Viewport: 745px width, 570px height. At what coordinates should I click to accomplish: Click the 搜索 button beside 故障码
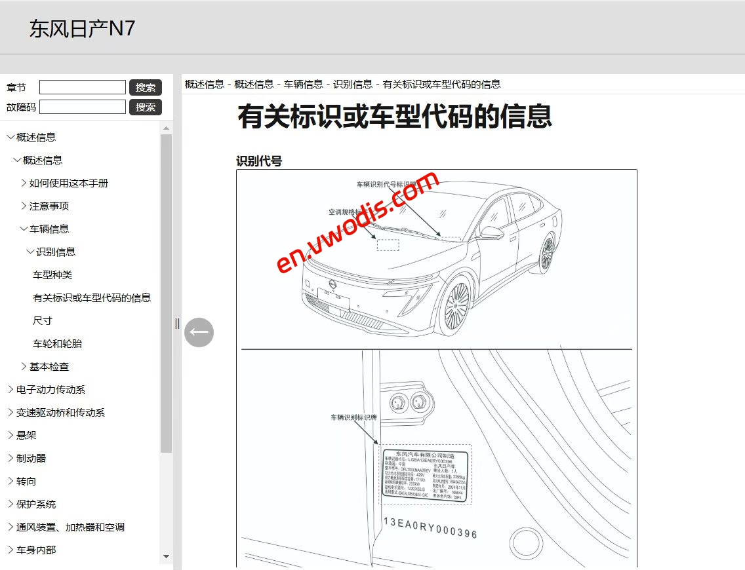pos(146,107)
